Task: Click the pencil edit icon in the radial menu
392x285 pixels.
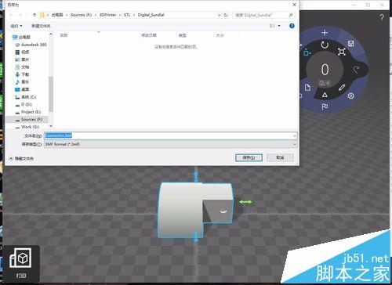Action: 342,88
